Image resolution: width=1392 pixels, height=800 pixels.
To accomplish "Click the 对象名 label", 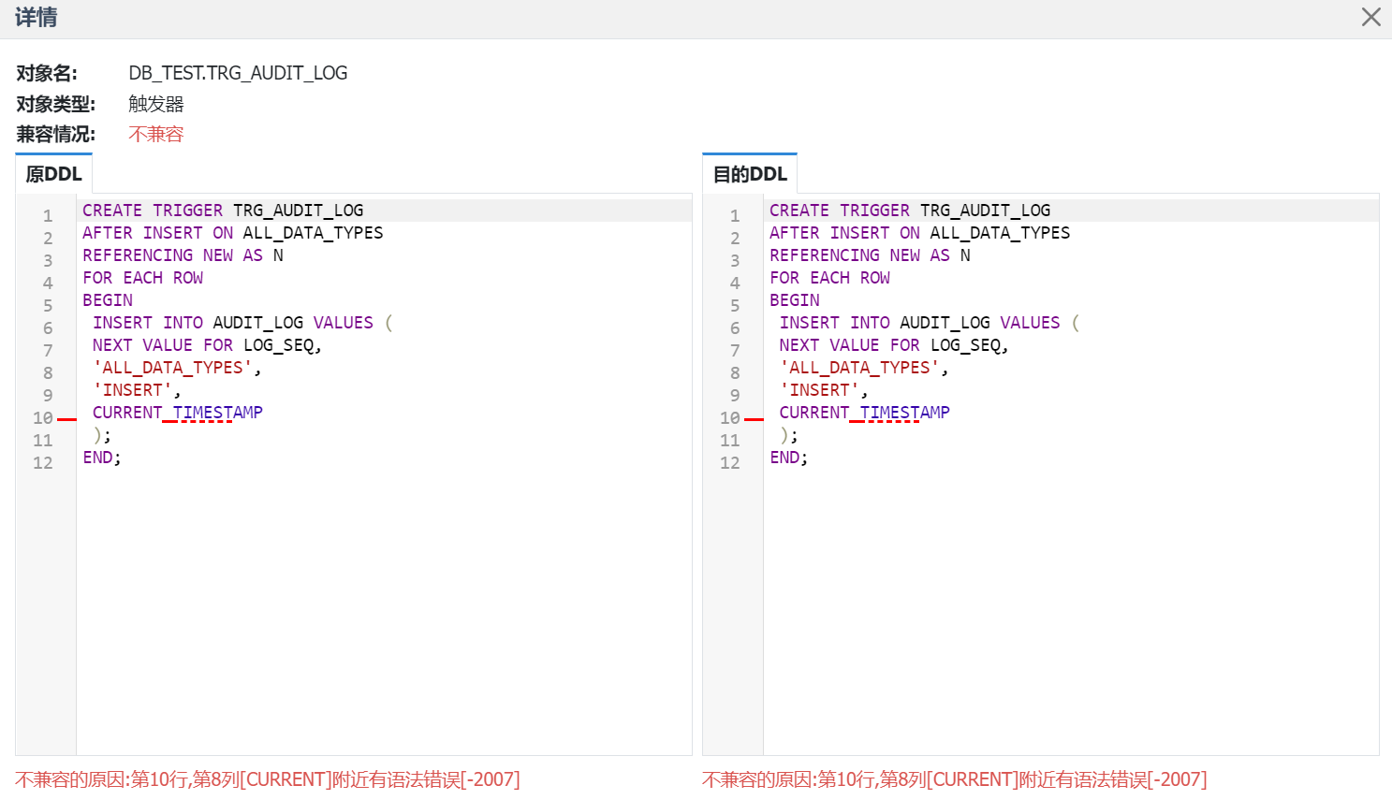I will click(47, 73).
